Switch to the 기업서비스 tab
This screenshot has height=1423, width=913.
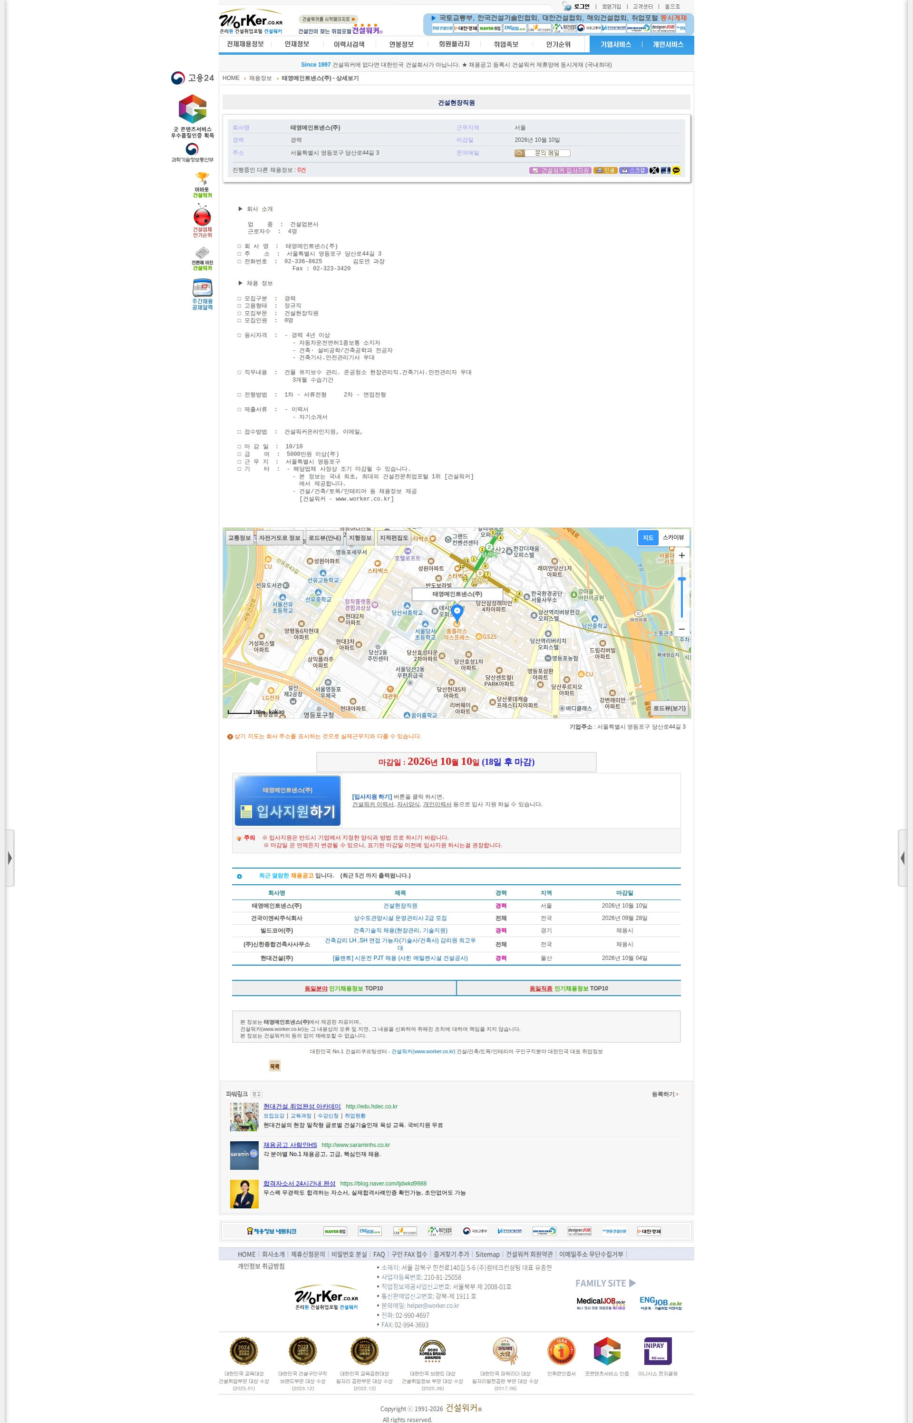pos(616,44)
